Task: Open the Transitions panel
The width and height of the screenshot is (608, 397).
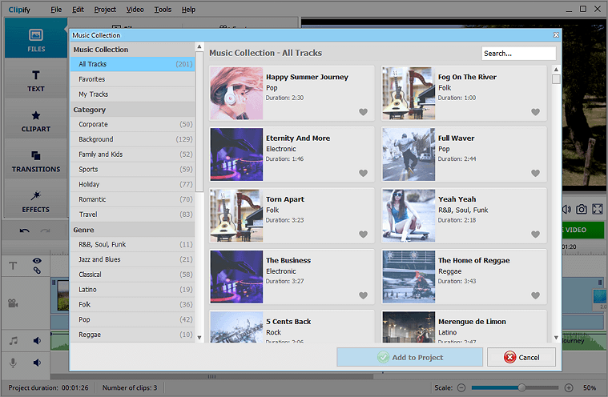Action: (36, 161)
